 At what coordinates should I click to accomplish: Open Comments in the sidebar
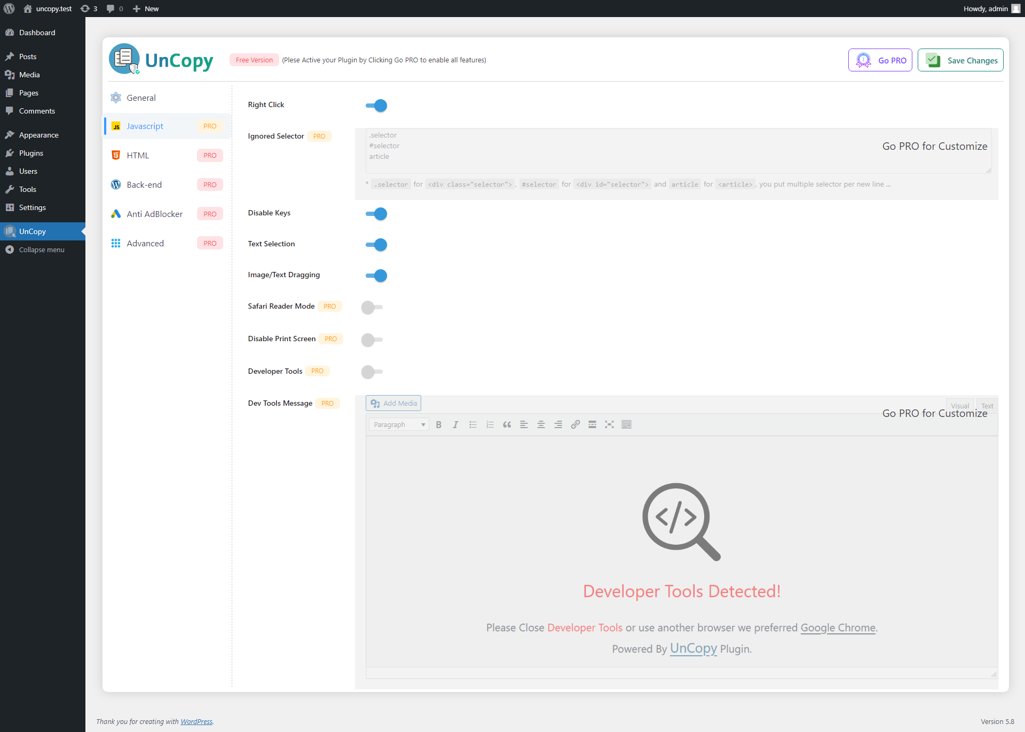43,111
